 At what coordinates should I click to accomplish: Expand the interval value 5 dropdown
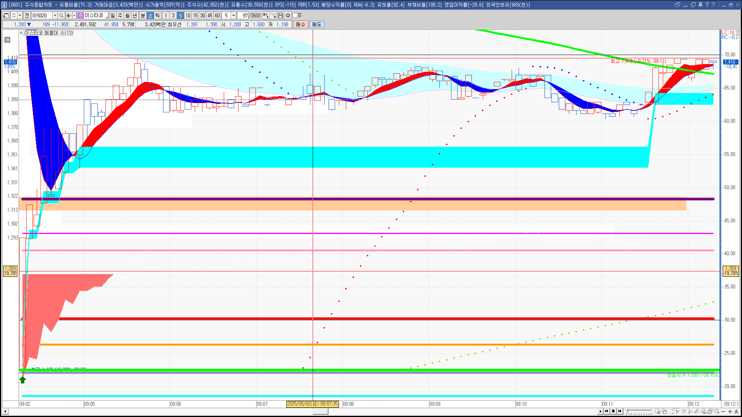233,15
